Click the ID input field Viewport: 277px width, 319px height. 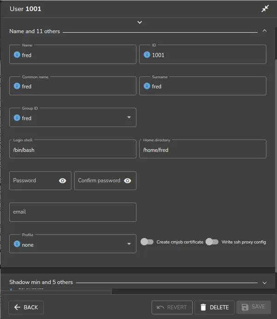pyautogui.click(x=203, y=54)
